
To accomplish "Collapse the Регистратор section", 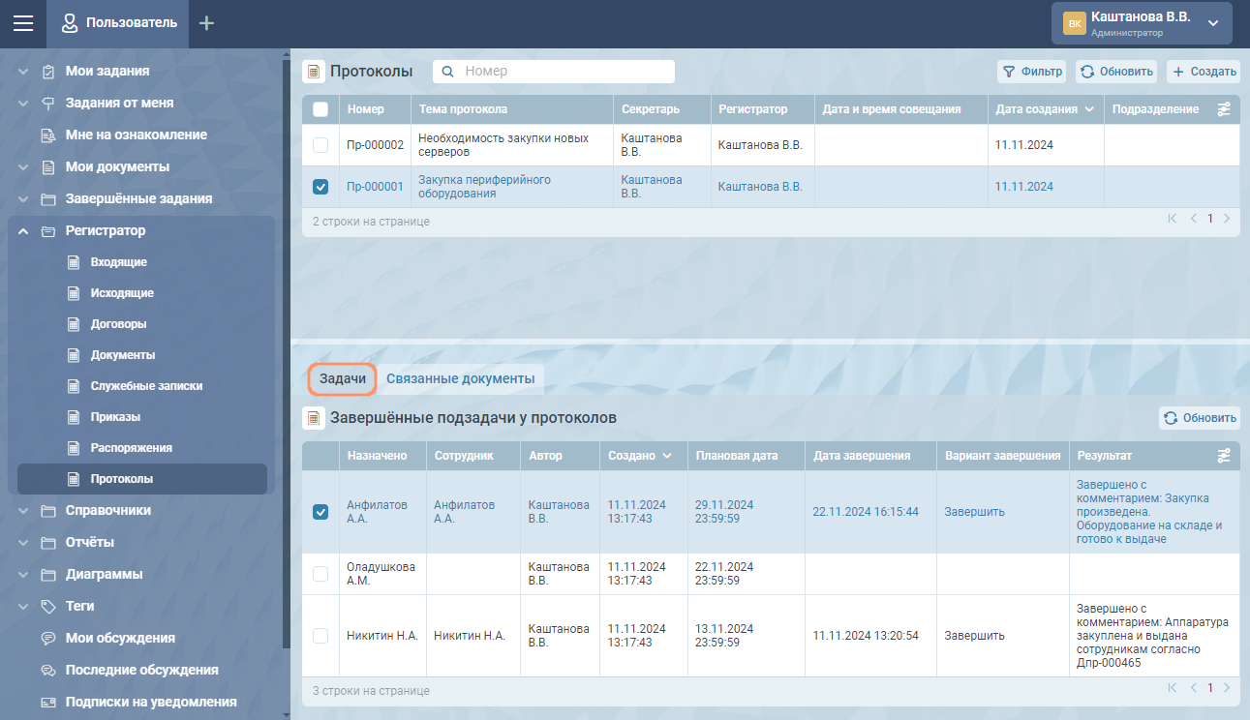I will click(x=23, y=231).
